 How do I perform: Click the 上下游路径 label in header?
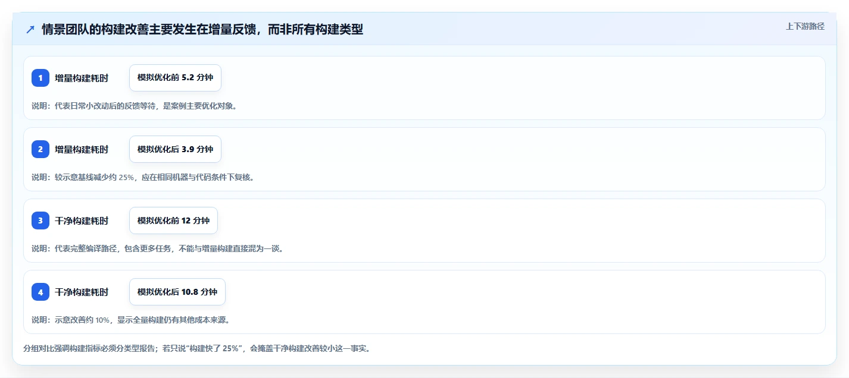tap(805, 26)
